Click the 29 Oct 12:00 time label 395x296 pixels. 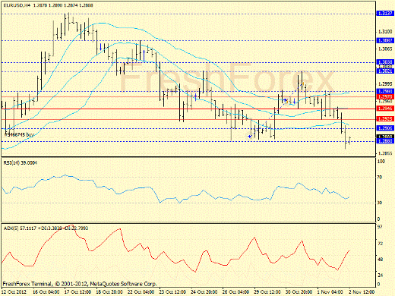click(x=267, y=292)
